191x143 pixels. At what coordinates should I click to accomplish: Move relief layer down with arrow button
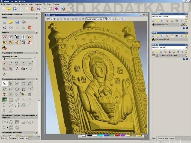(x=187, y=59)
